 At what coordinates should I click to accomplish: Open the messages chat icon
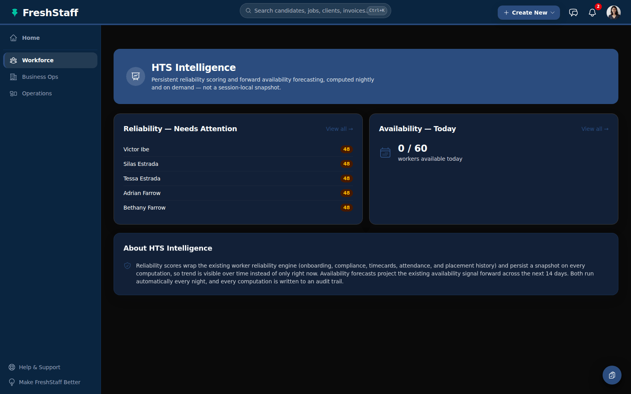(573, 13)
